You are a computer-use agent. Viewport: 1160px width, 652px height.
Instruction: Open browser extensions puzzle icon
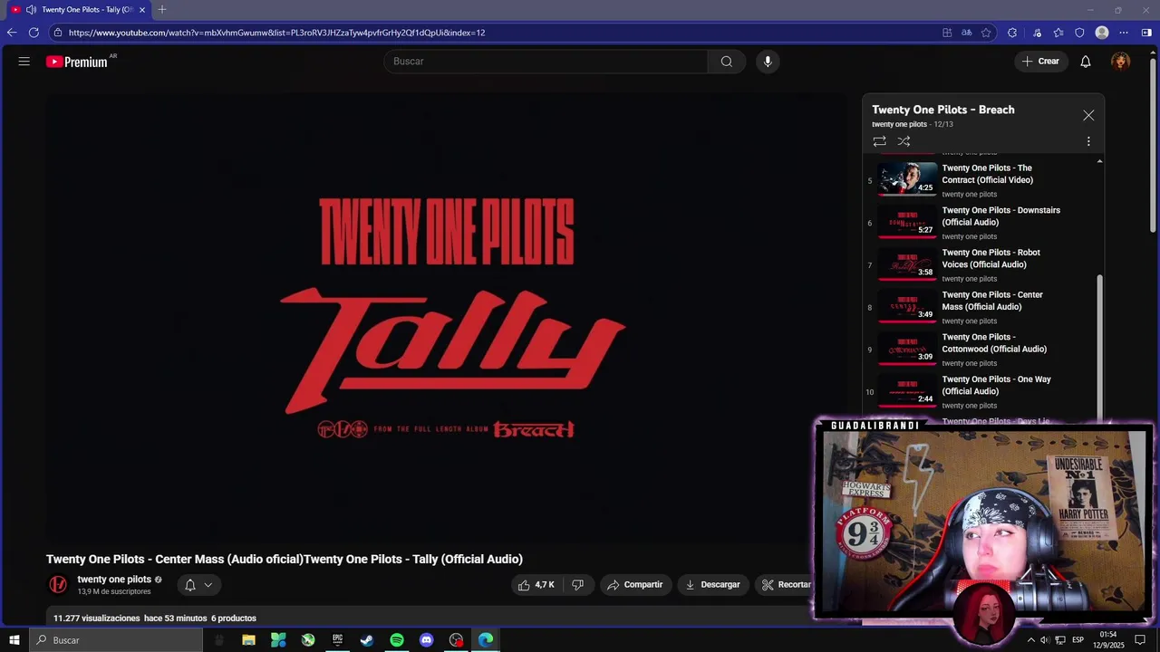coord(1012,33)
